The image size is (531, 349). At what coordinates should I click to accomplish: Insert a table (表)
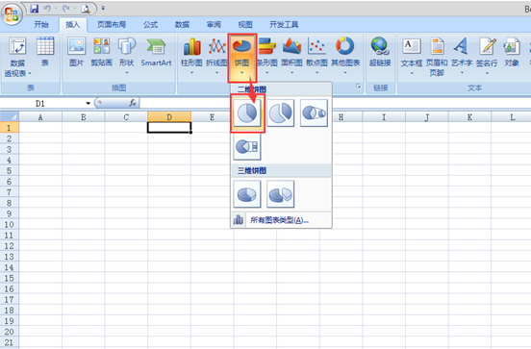point(45,52)
